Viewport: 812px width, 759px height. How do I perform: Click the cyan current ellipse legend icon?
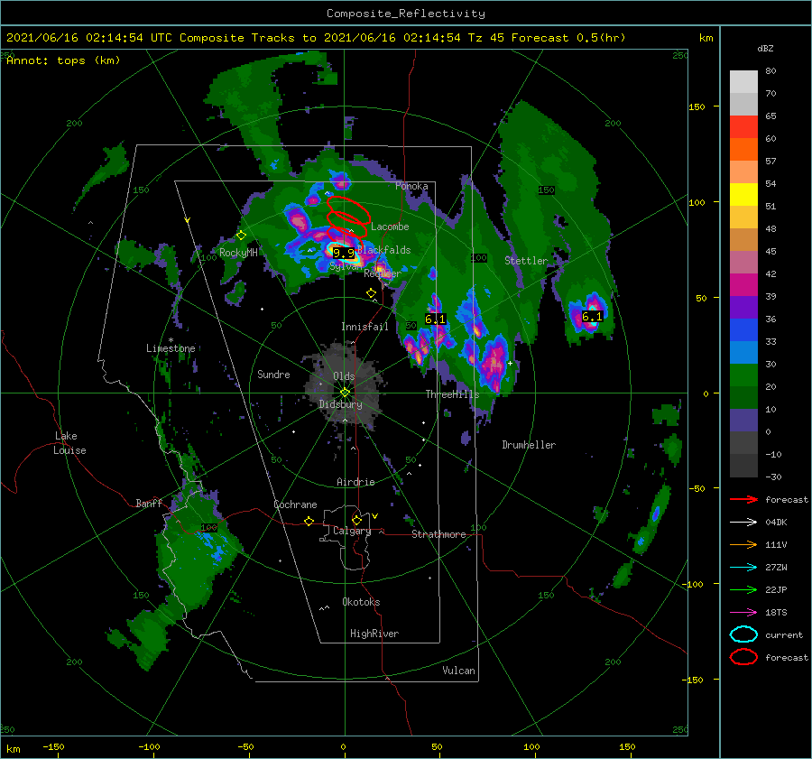point(743,634)
